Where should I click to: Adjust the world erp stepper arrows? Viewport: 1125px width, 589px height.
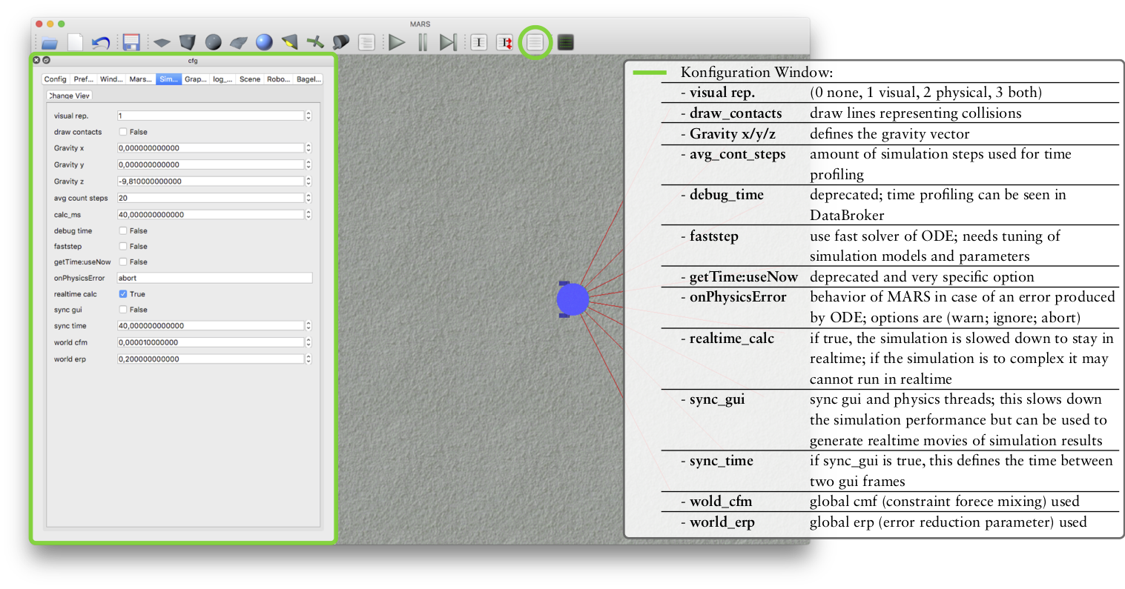tap(309, 359)
